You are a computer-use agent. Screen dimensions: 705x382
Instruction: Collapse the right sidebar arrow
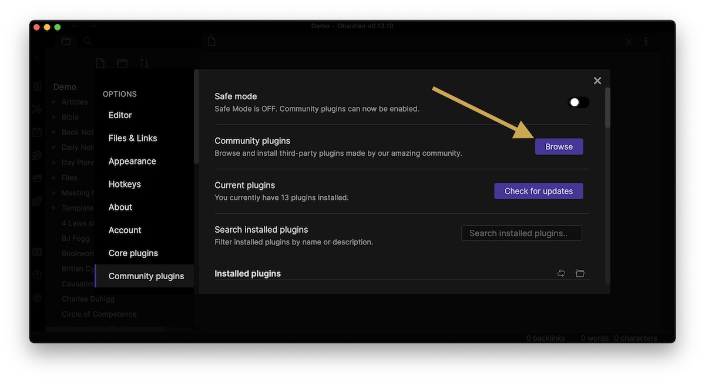[x=668, y=59]
